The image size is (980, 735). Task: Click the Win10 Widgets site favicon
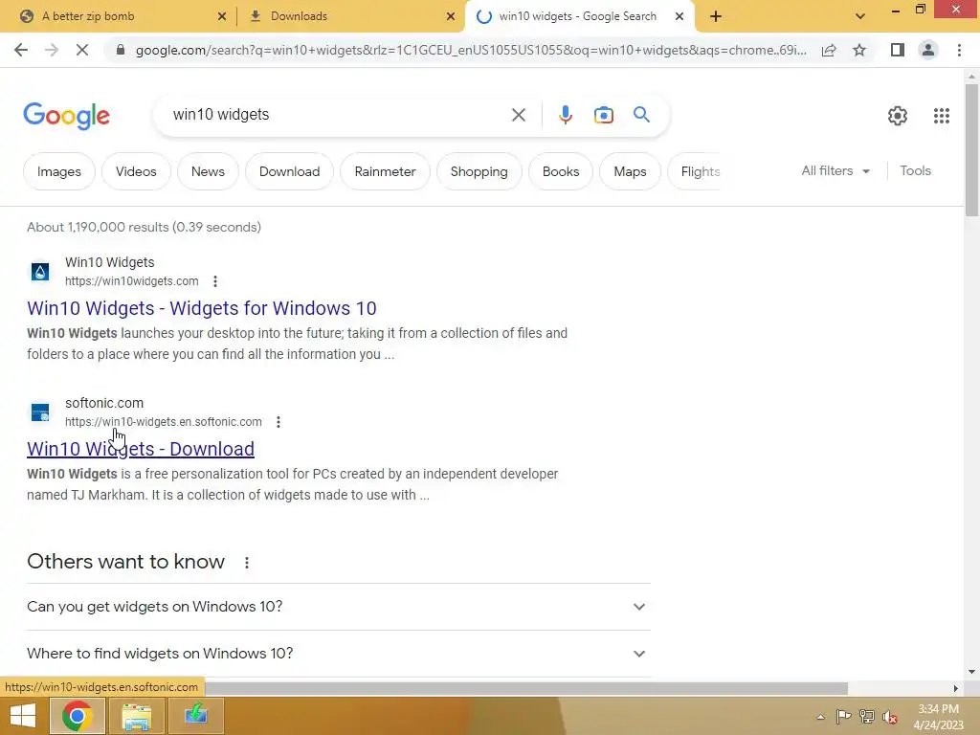point(40,271)
